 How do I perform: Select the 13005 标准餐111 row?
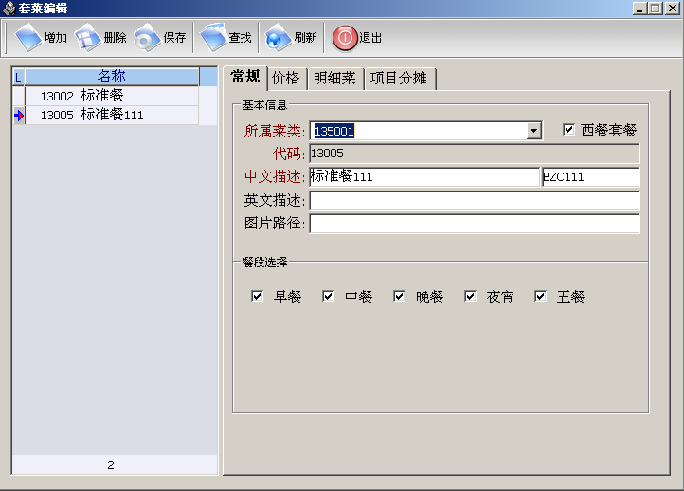(112, 115)
